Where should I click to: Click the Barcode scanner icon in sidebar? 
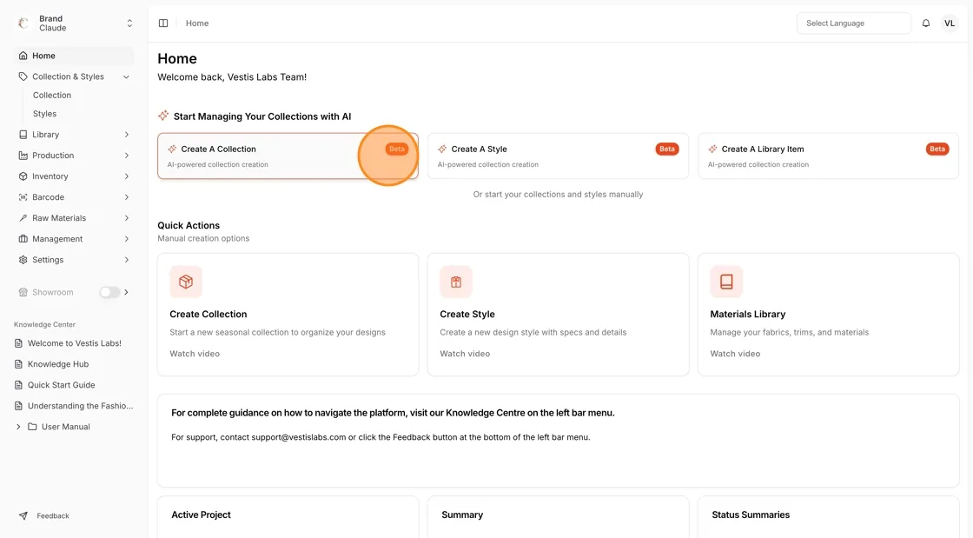23,197
